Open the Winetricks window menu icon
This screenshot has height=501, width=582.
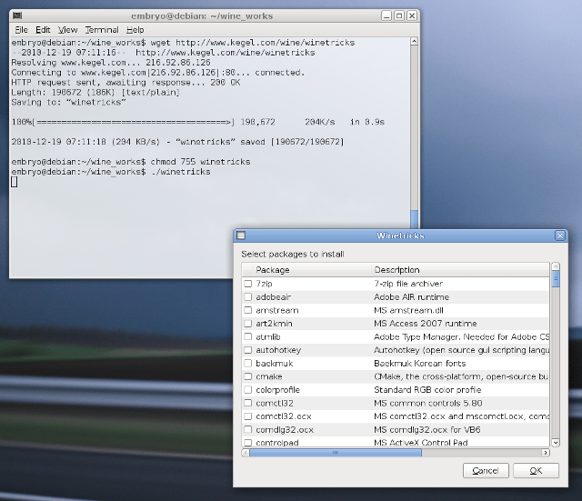point(241,235)
